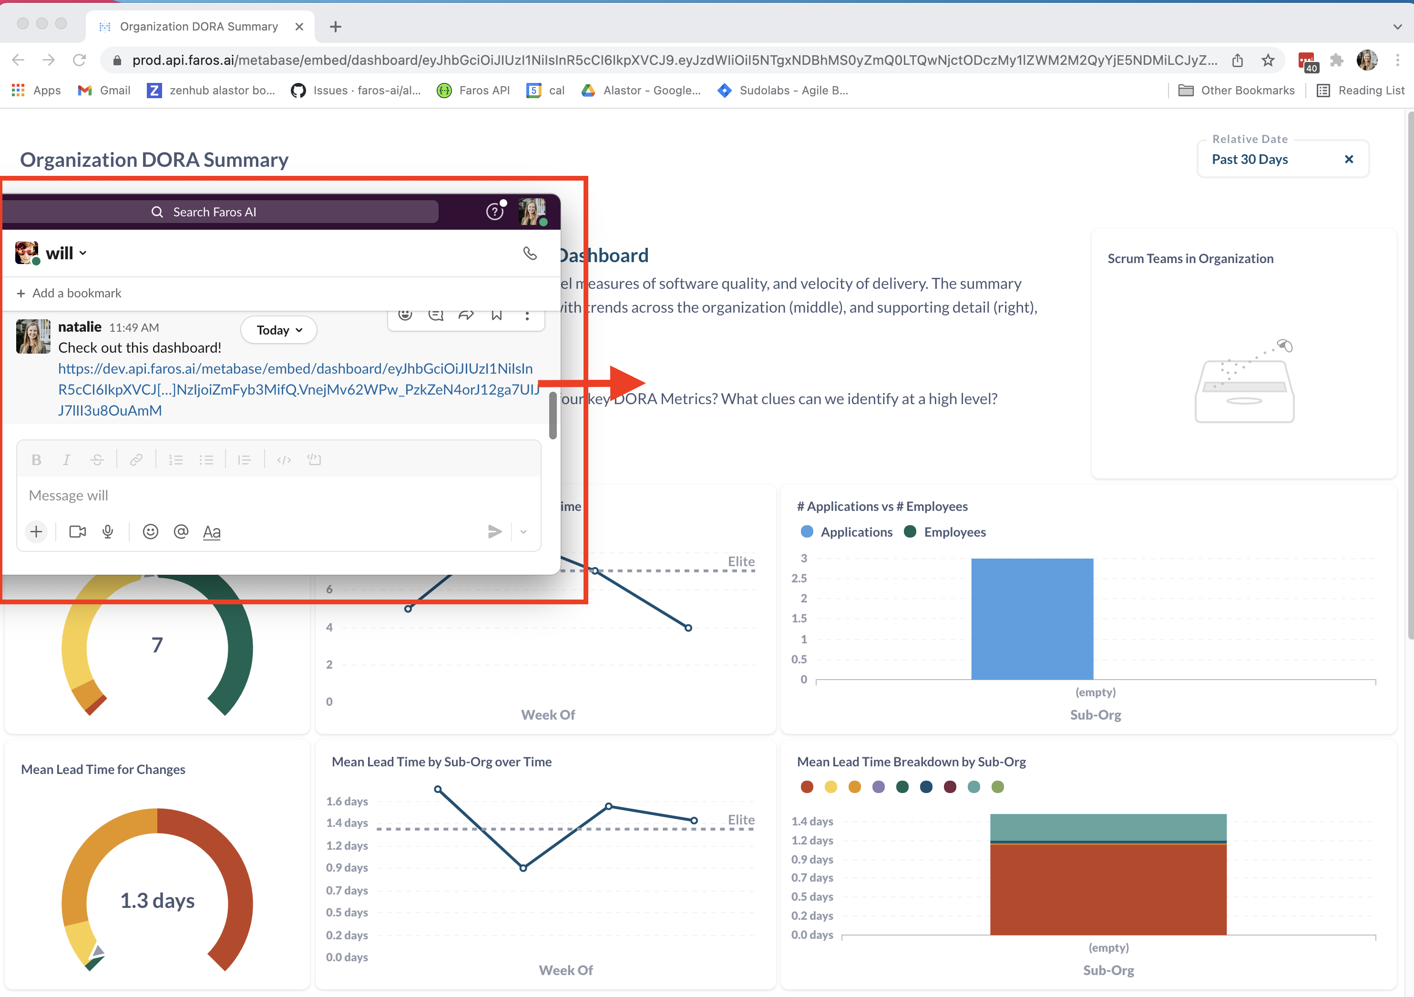Toggle the Aa formatting visibility button
Screen dimensions: 1414x997
click(x=211, y=531)
